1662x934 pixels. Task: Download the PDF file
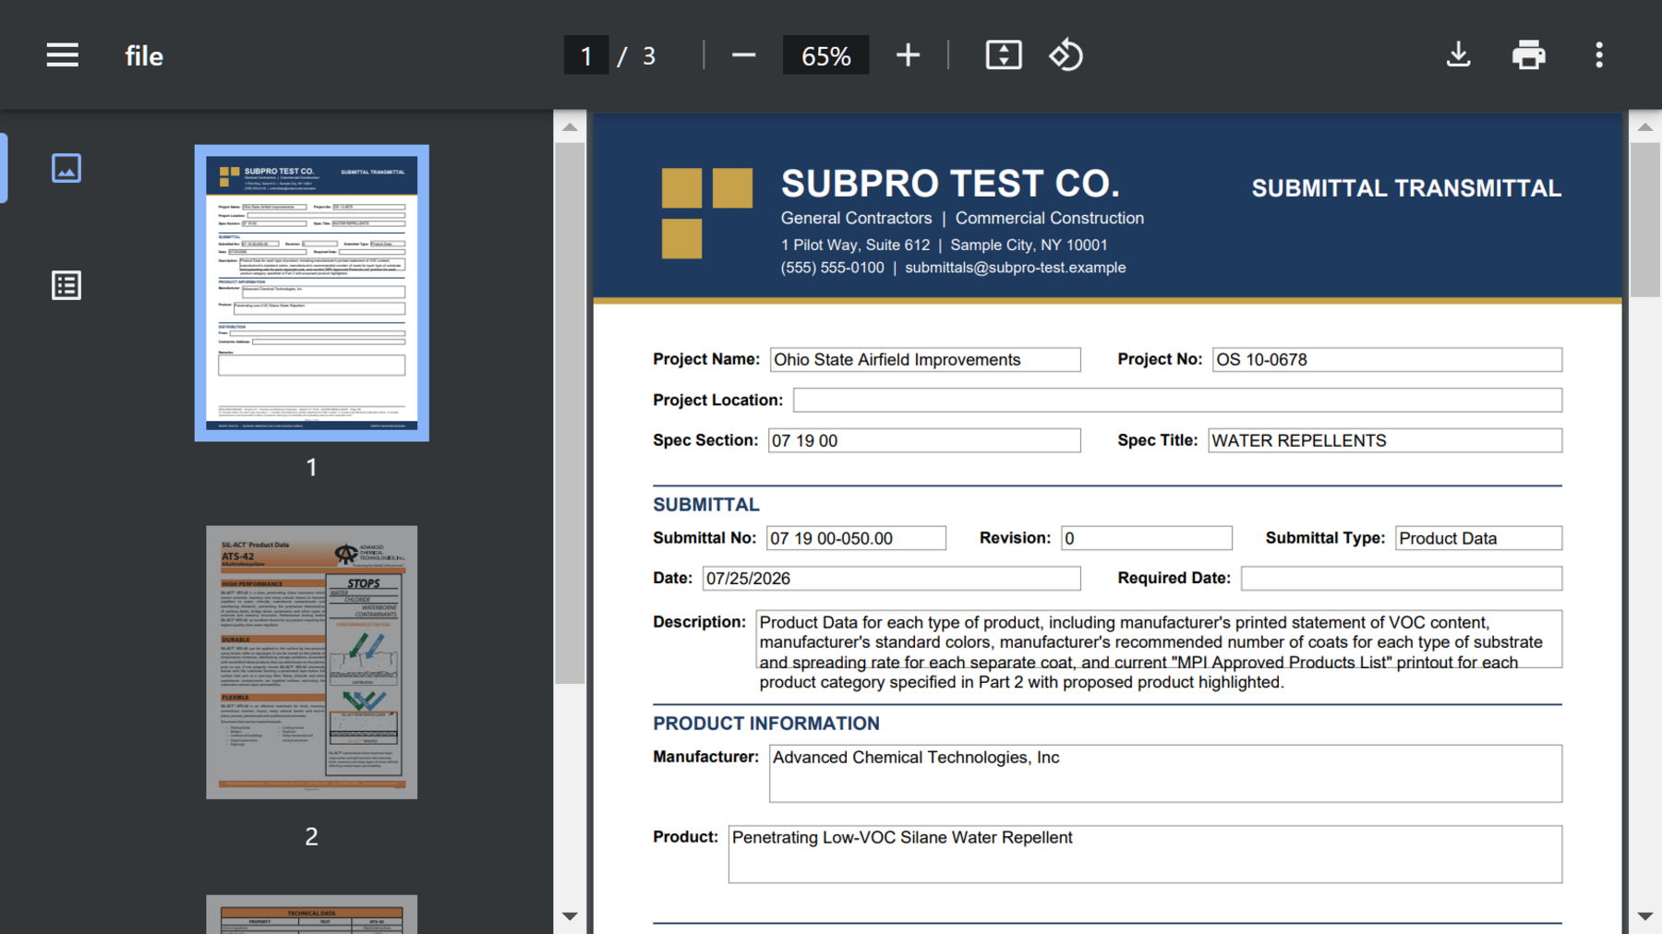[1458, 55]
